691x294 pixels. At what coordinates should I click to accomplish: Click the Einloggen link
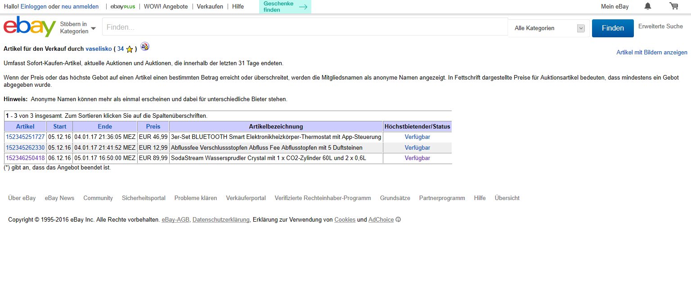pos(34,6)
